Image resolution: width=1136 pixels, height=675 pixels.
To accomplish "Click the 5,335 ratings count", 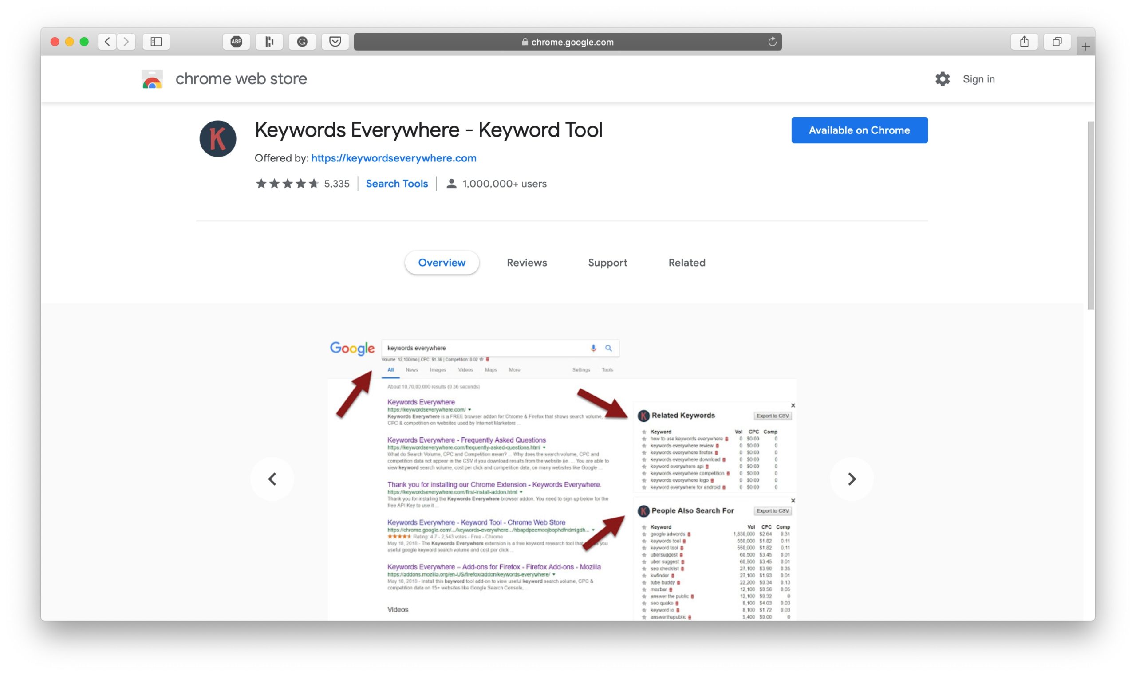I will (x=337, y=184).
